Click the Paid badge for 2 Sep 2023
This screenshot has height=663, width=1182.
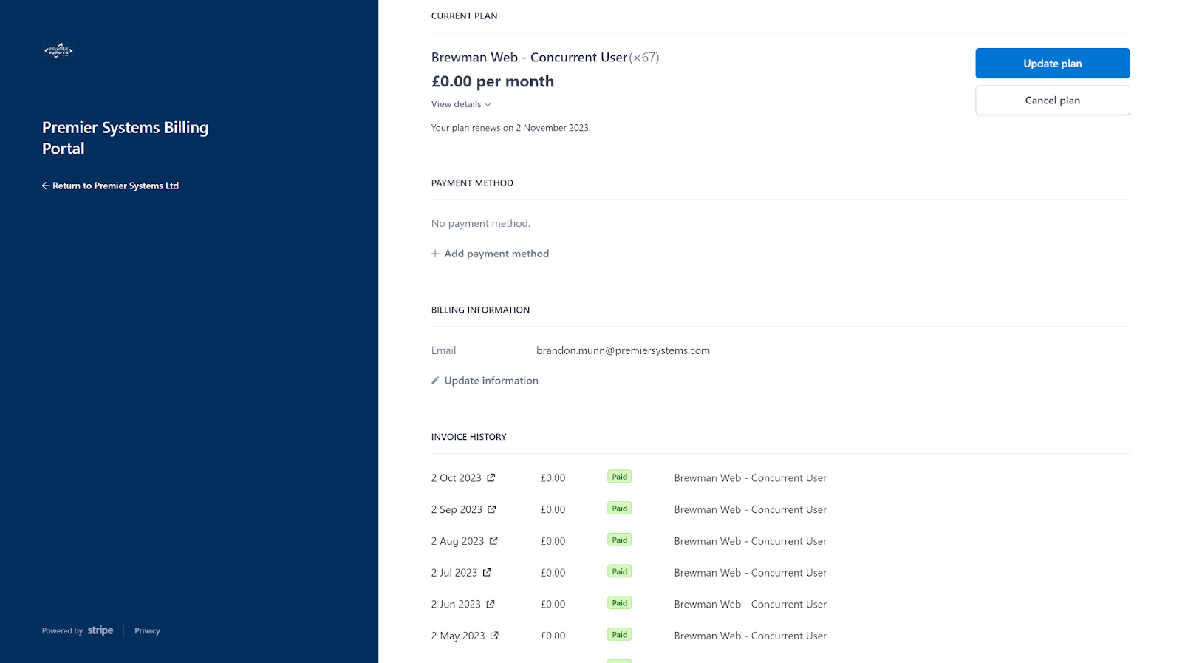[x=619, y=509]
